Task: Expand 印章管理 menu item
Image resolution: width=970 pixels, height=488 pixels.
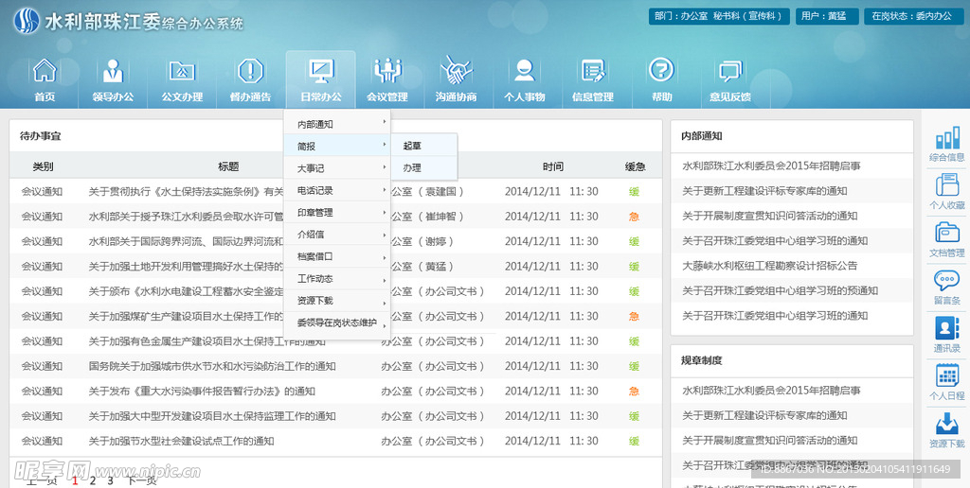Action: 337,213
